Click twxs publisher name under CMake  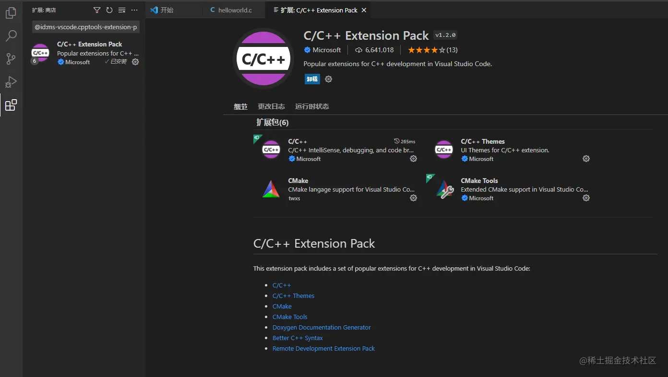pos(294,198)
